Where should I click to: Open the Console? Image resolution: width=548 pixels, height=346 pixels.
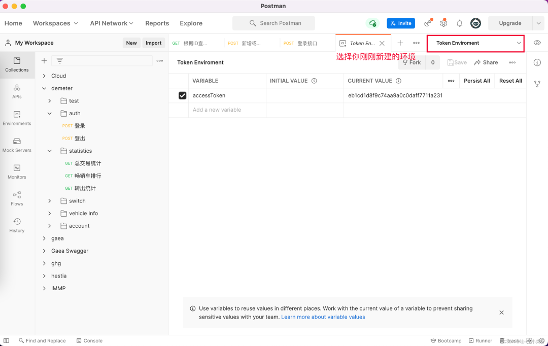tap(89, 340)
